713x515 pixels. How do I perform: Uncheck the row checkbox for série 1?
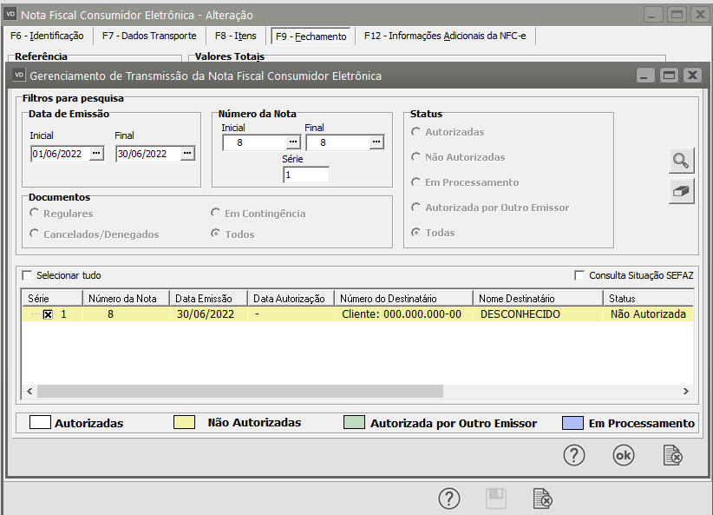(x=49, y=314)
